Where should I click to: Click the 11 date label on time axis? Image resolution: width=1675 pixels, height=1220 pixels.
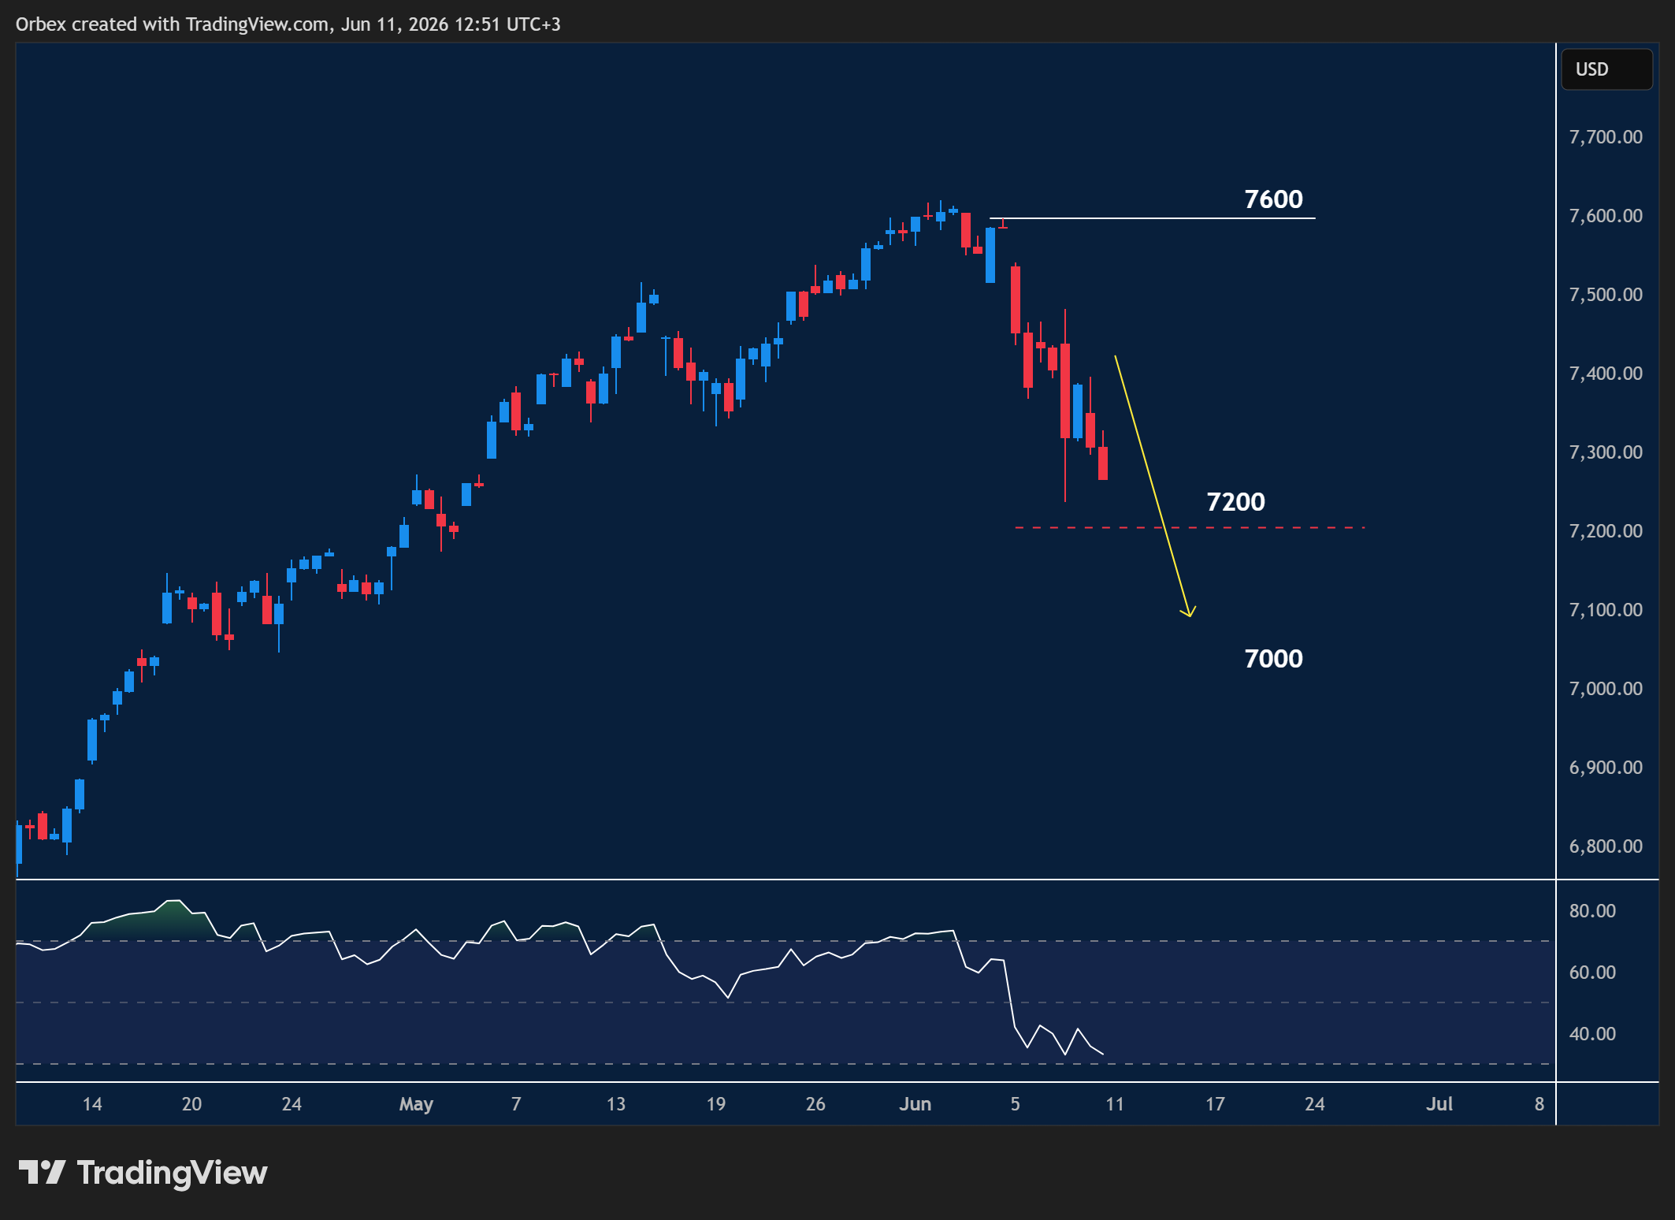[x=1115, y=1104]
